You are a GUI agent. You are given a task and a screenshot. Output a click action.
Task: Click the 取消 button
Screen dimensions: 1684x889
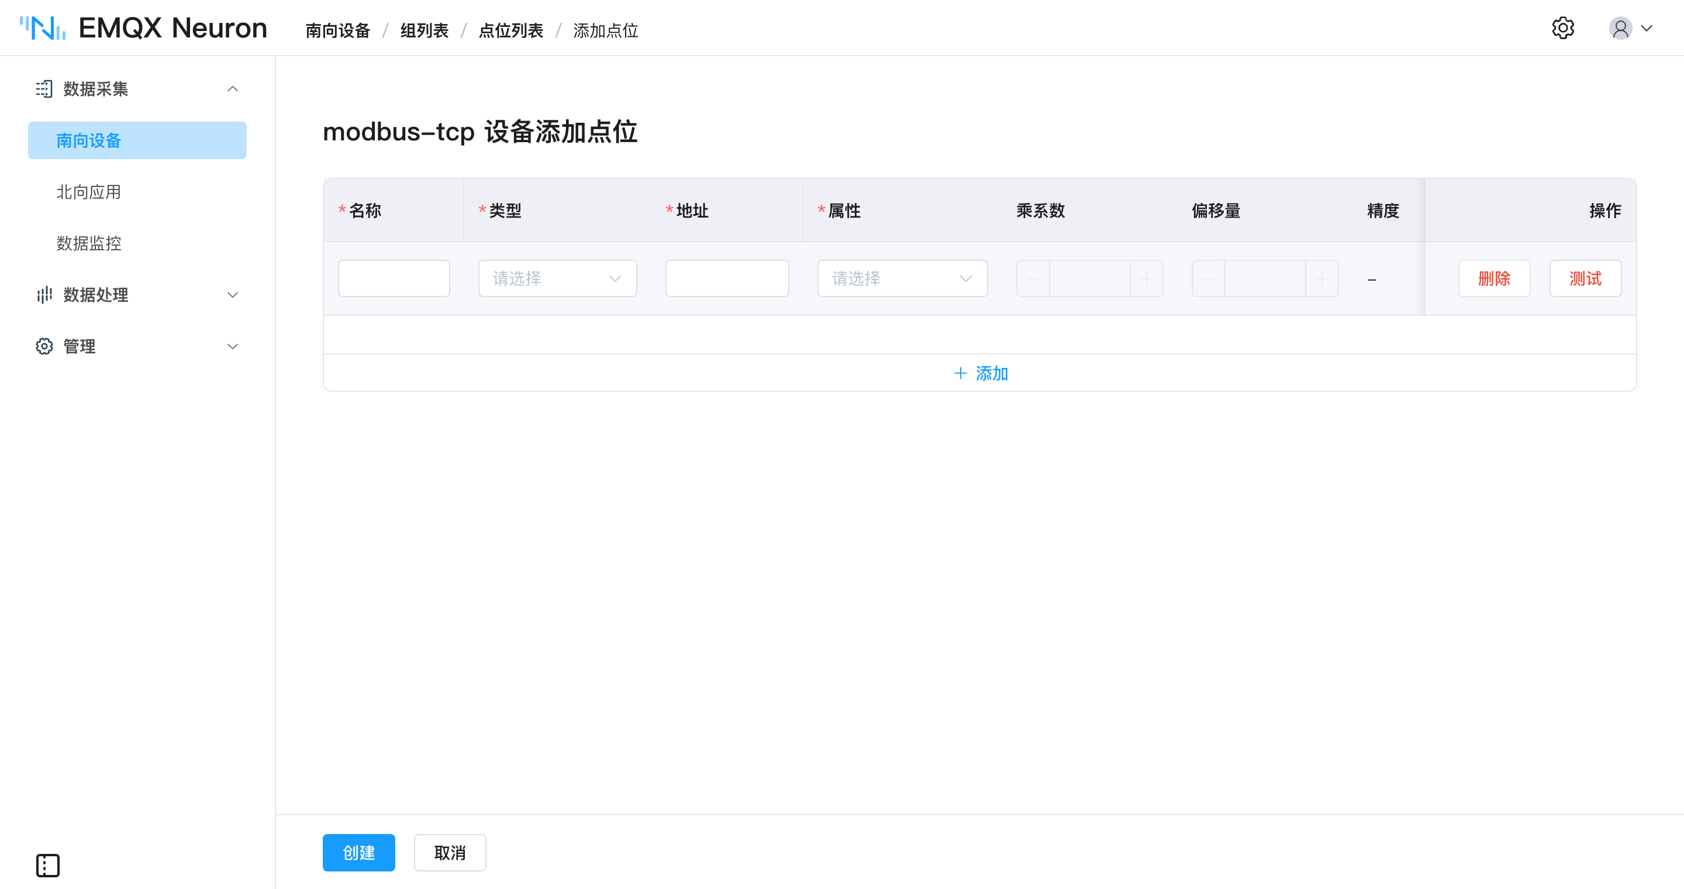click(x=450, y=852)
